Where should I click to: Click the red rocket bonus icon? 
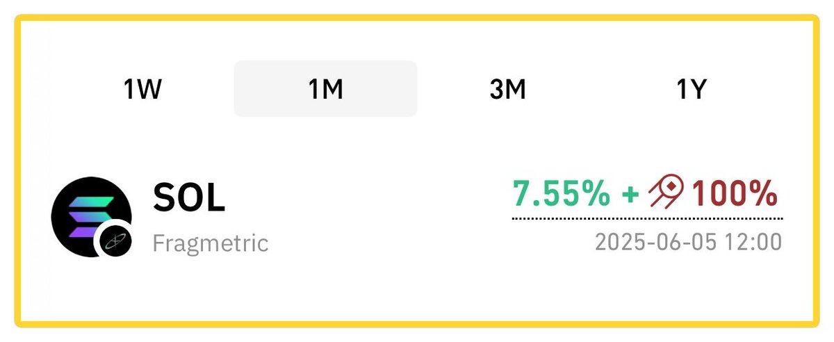click(666, 193)
